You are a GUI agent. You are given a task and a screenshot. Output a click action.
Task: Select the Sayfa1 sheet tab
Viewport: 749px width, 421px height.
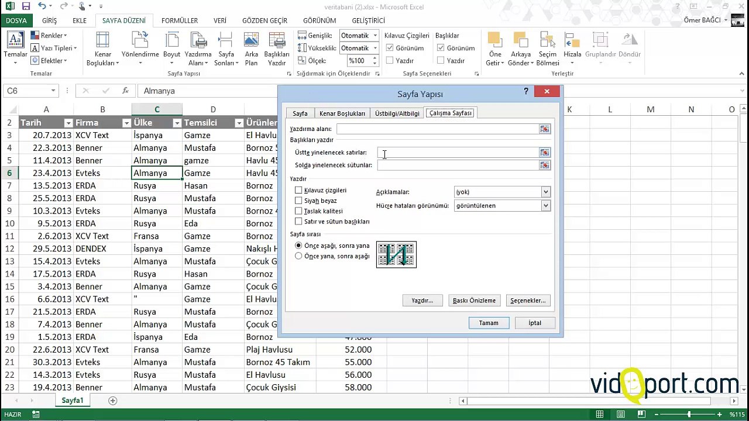tap(73, 401)
